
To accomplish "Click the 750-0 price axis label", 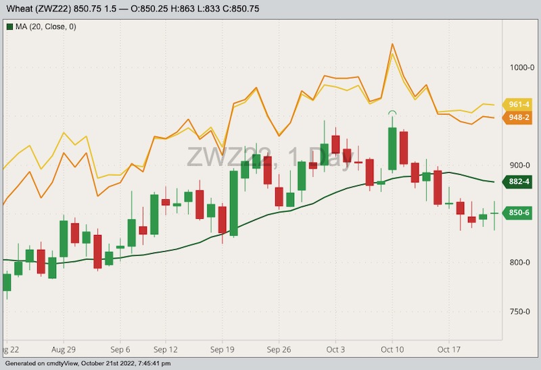I will click(519, 312).
